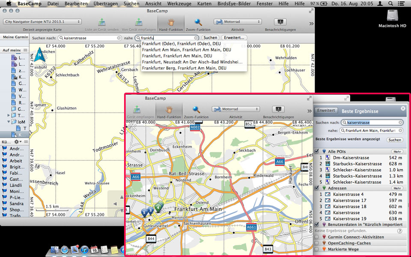Click blue map pin number 3
Viewport: 411px width, 257px height.
point(150,211)
